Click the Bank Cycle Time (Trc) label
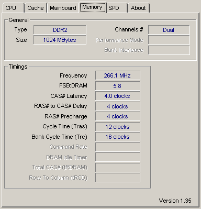Viewport: 201px width, 209px height. [x=59, y=137]
